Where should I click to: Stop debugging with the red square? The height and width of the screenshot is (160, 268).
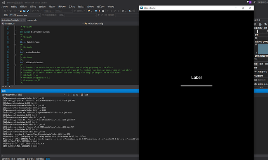(x=99, y=11)
